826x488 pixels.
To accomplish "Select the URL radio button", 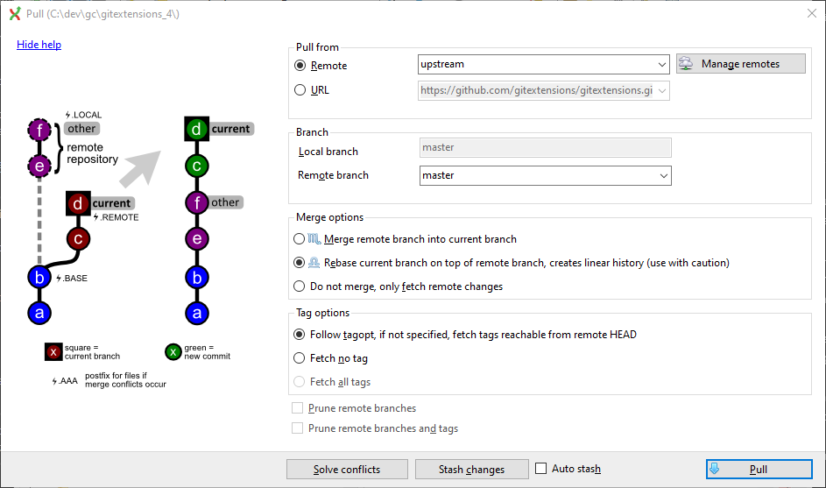I will 300,90.
